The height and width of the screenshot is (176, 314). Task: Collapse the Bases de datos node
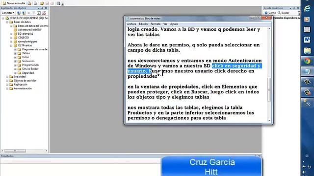[7, 22]
